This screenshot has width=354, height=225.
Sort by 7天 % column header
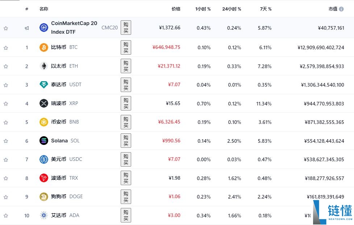pos(266,9)
